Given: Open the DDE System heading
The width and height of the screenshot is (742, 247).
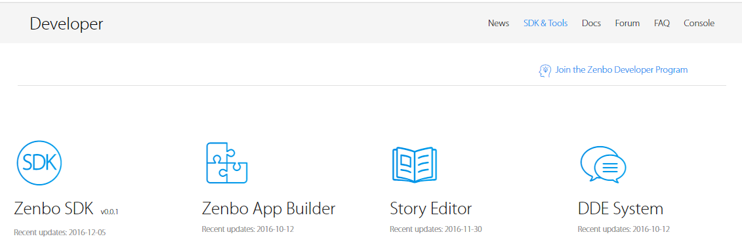Looking at the screenshot, I should click(x=621, y=208).
